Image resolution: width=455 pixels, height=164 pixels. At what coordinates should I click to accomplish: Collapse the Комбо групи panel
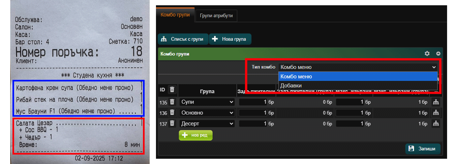438,54
